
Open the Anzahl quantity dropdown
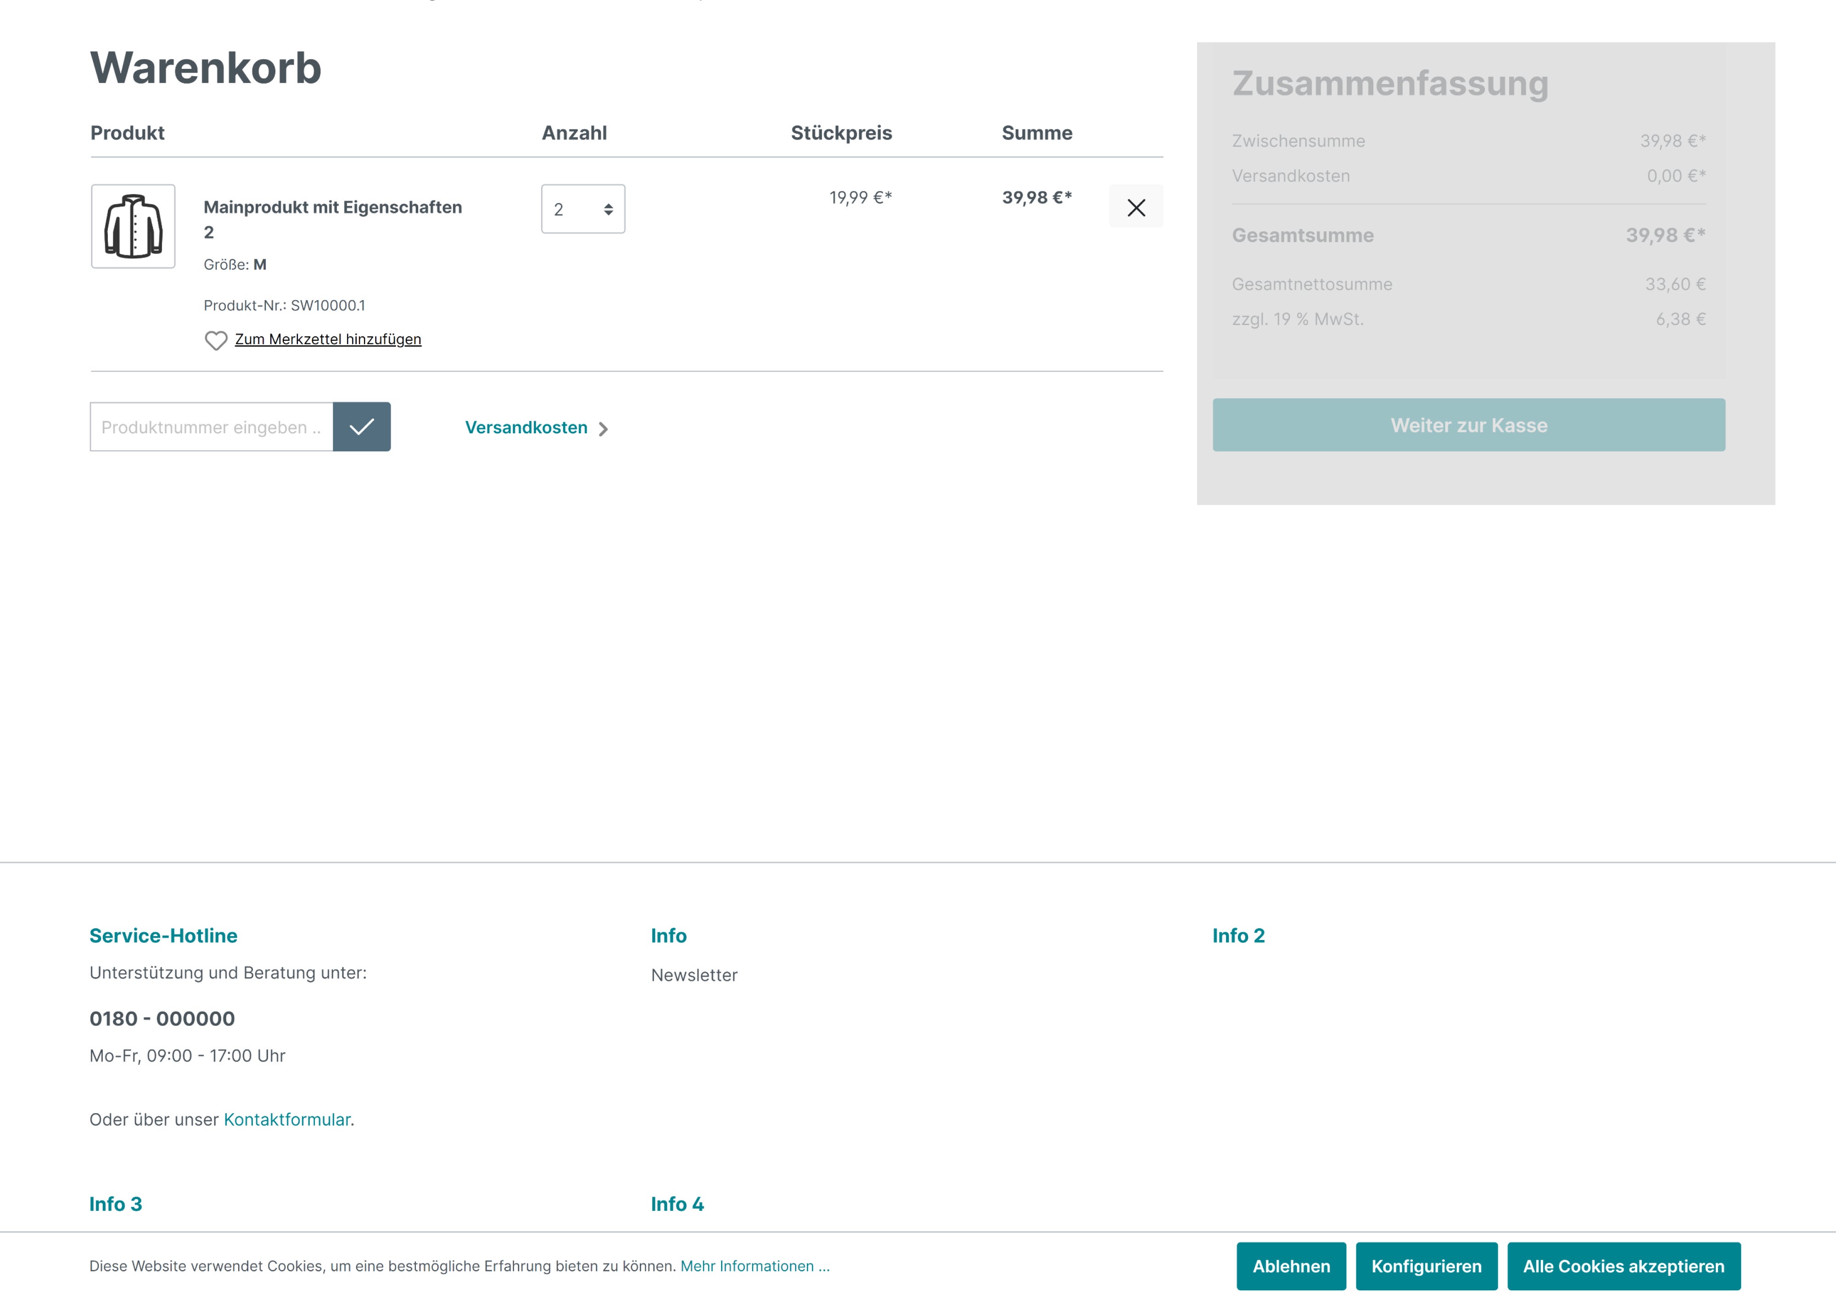tap(582, 209)
